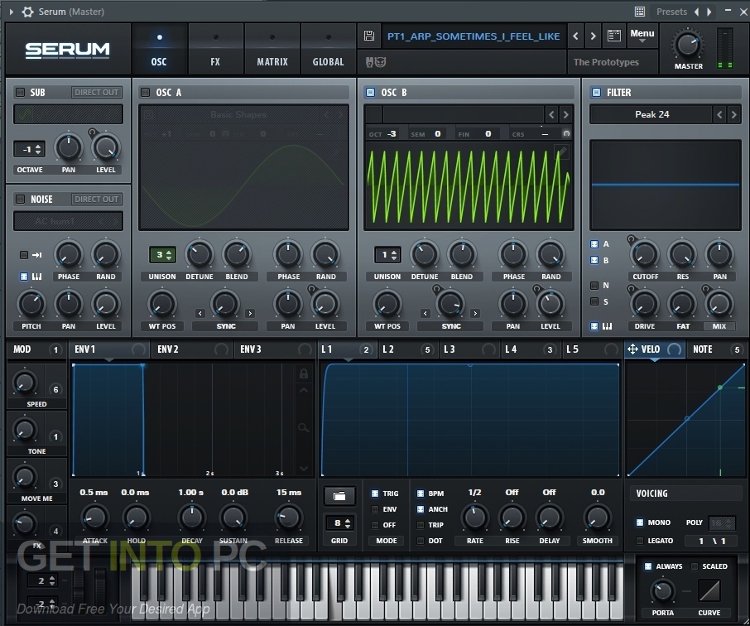Viewport: 750px width, 626px height.
Task: Click the pitch bend wheel left of keyboard
Action: tap(78, 586)
